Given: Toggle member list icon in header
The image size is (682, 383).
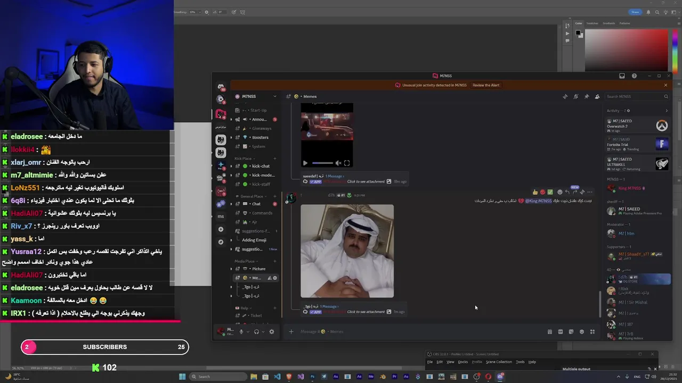Looking at the screenshot, I should click(x=597, y=96).
